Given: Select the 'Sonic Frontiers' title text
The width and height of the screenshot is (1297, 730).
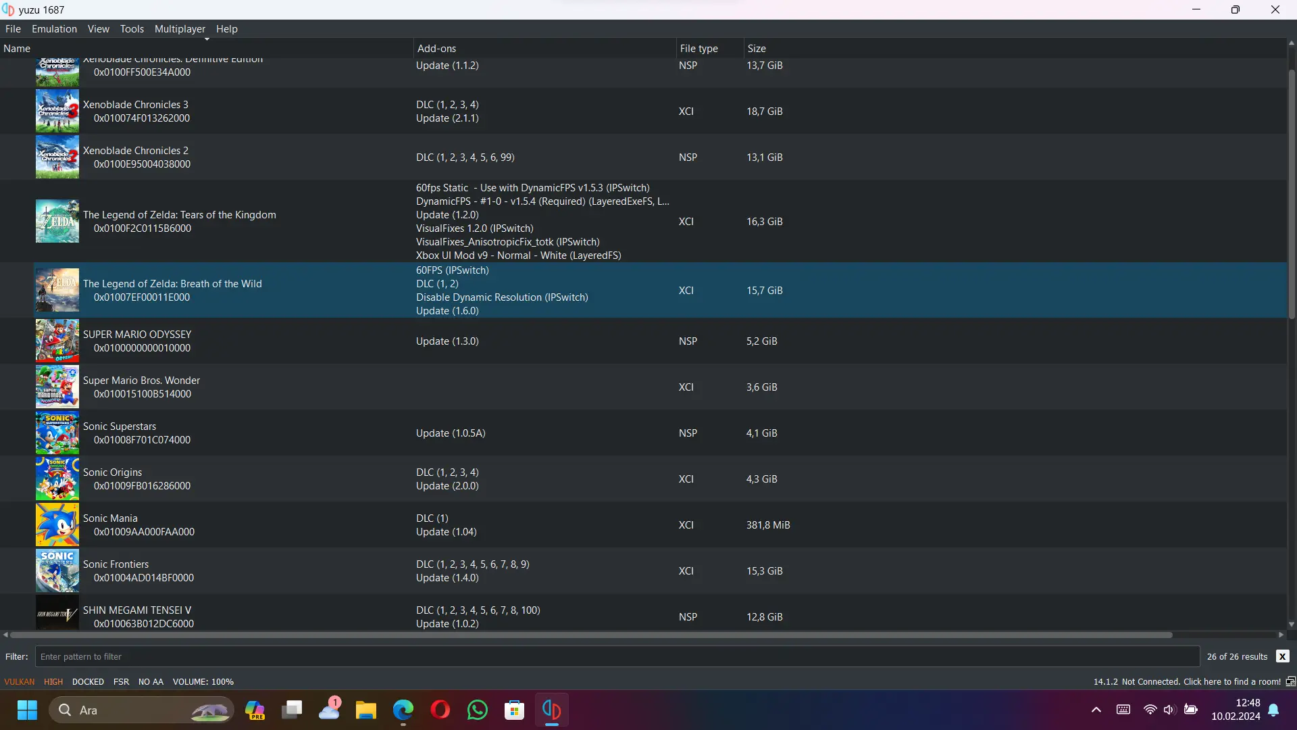Looking at the screenshot, I should pos(116,564).
